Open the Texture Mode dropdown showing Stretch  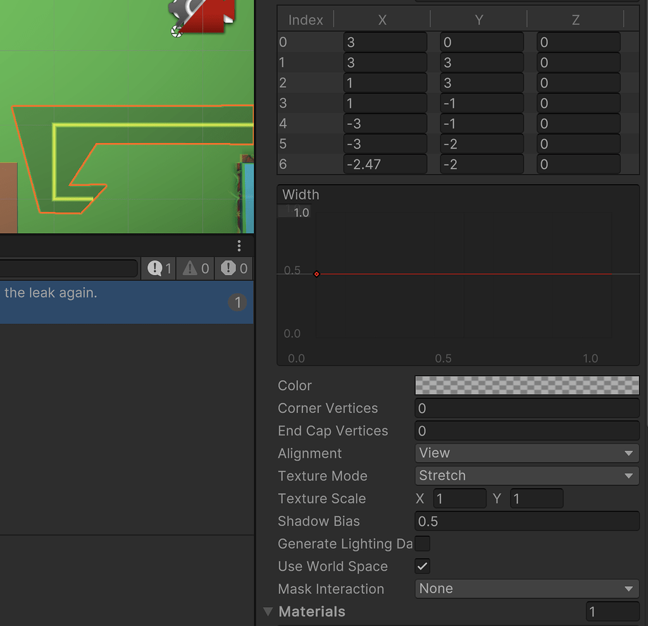click(526, 476)
